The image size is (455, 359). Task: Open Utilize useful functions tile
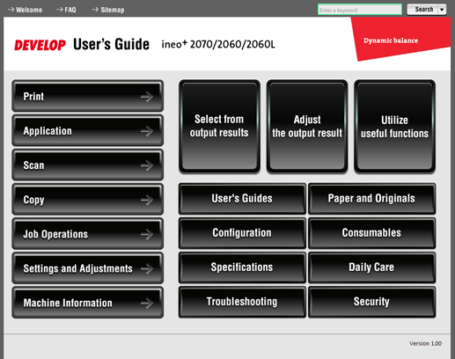pos(394,127)
